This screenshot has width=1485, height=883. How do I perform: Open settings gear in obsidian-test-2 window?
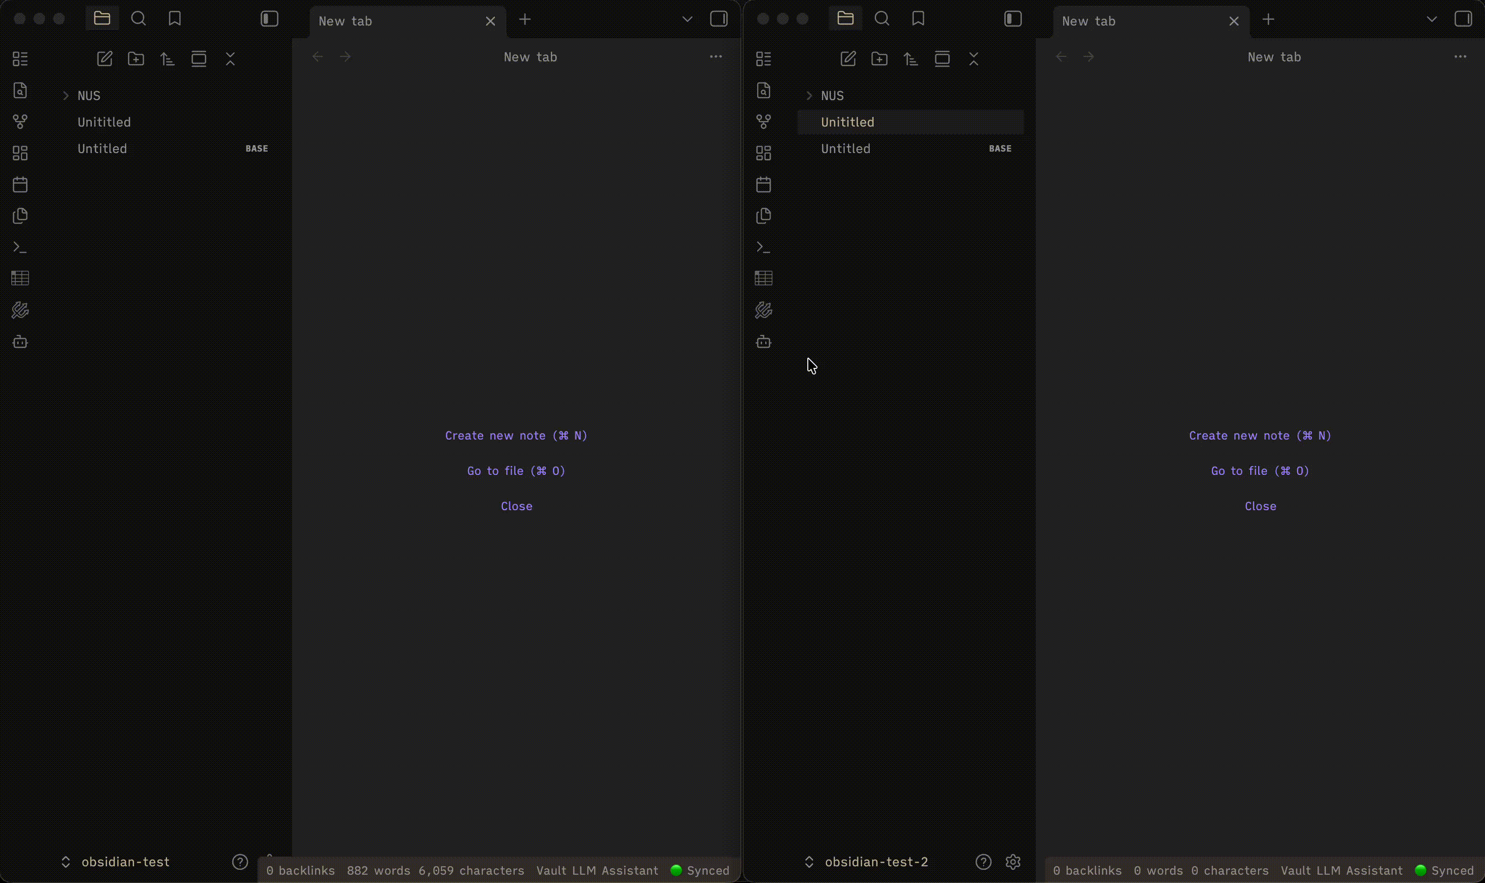point(1013,861)
